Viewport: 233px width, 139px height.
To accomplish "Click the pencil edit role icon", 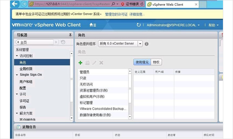I will [x=94, y=63].
